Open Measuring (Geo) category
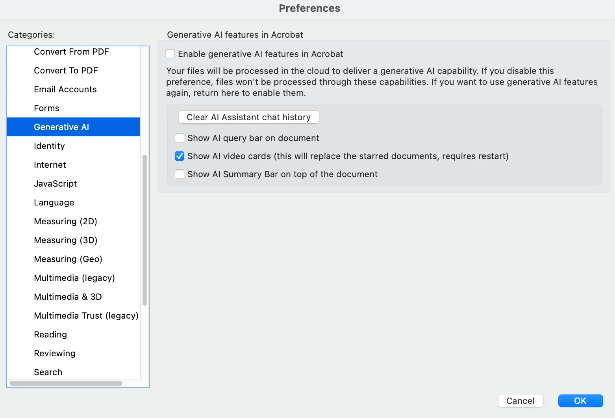The image size is (615, 418). click(x=74, y=259)
